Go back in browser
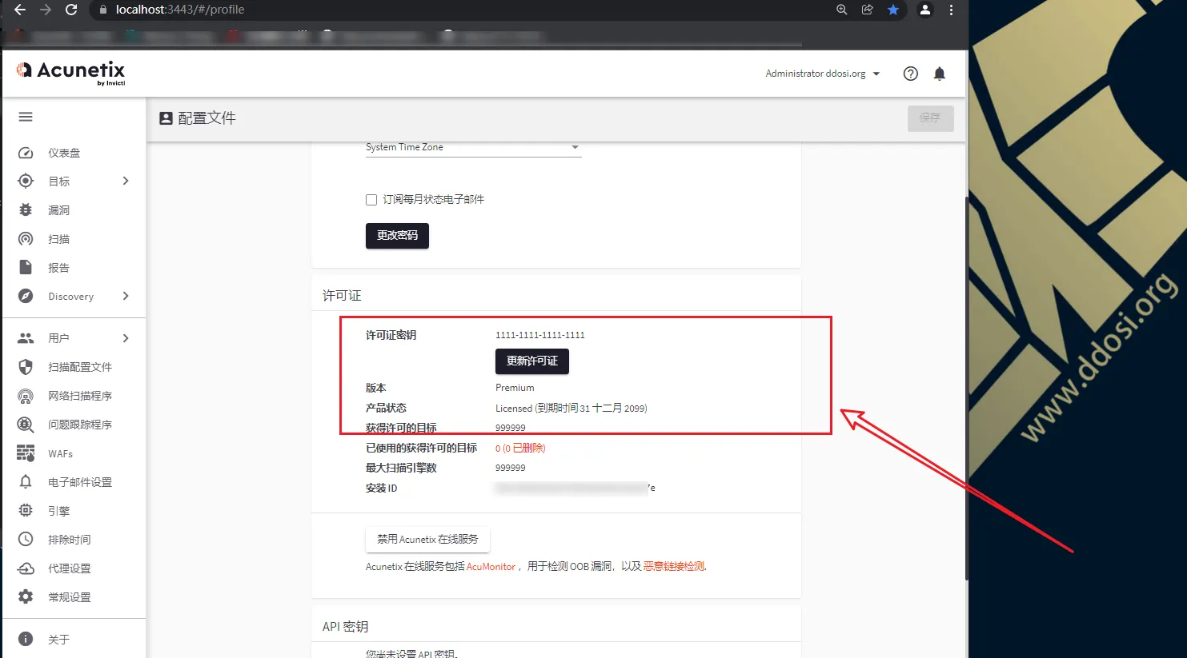This screenshot has height=658, width=1187. (x=20, y=10)
